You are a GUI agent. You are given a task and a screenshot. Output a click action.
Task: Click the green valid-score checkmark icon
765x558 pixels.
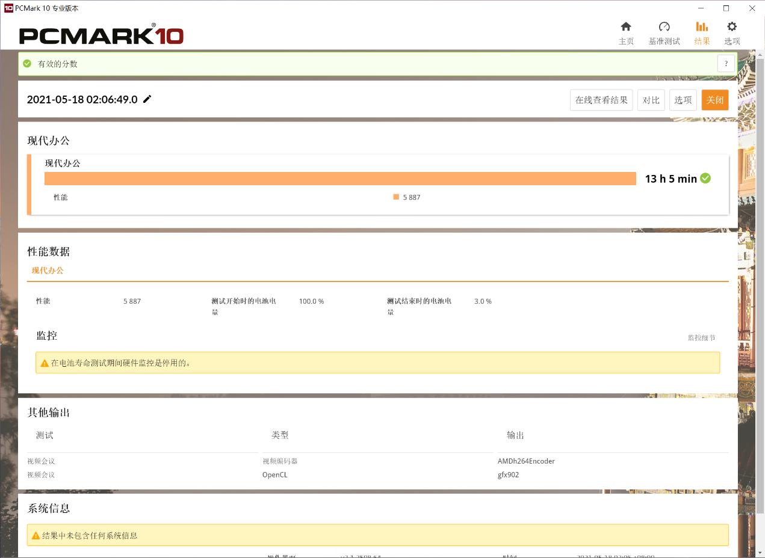click(26, 64)
